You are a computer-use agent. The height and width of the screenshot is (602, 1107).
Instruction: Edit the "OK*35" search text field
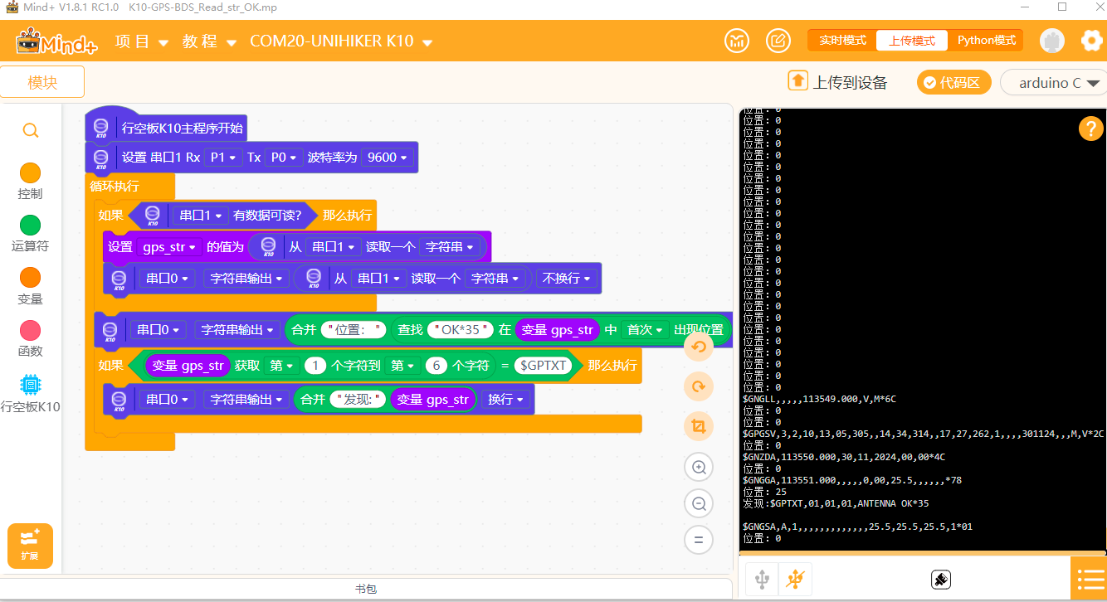[461, 330]
